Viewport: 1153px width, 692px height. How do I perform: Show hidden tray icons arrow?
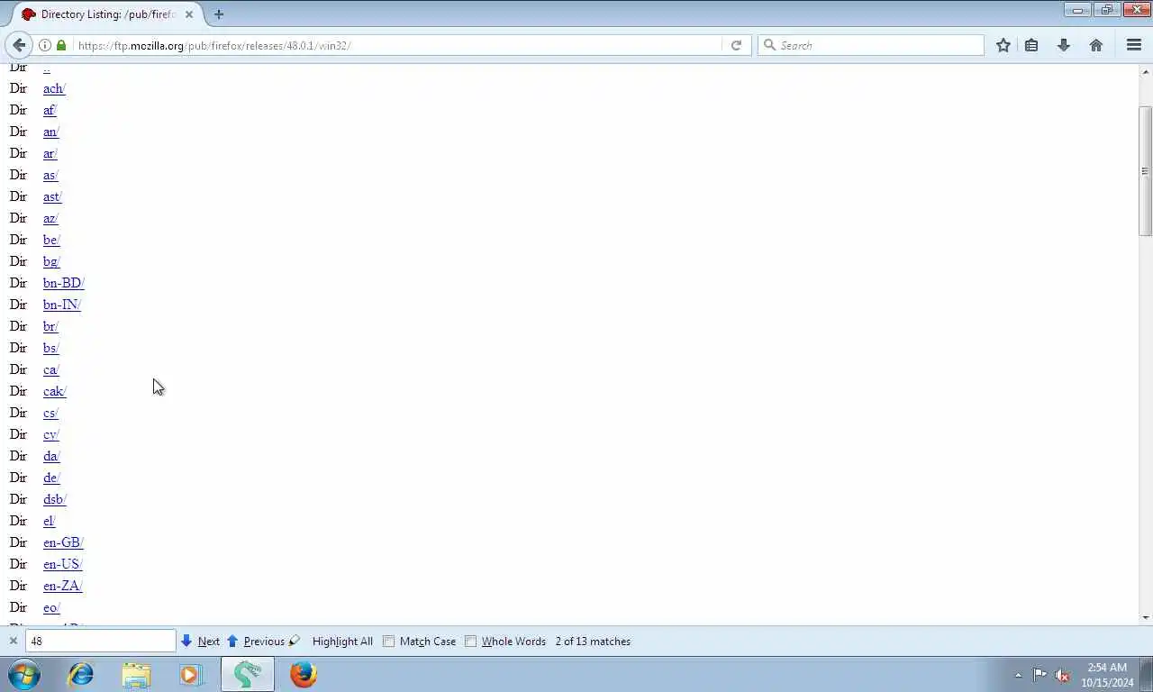click(1018, 675)
